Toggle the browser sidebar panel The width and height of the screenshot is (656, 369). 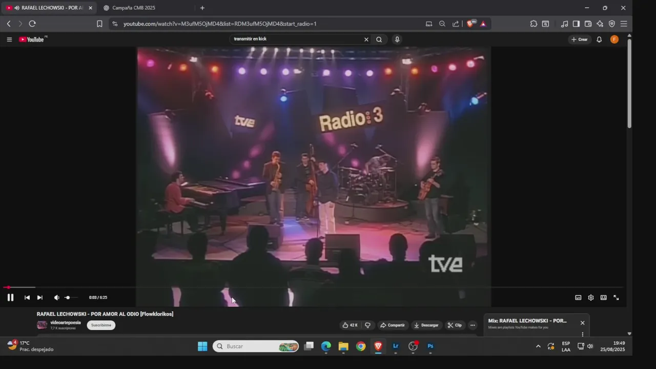tap(576, 24)
